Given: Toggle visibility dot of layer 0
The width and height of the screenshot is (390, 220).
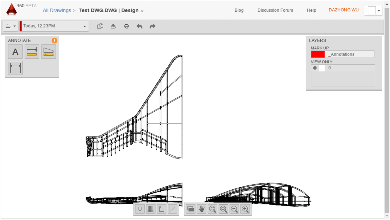Looking at the screenshot, I should tap(315, 68).
